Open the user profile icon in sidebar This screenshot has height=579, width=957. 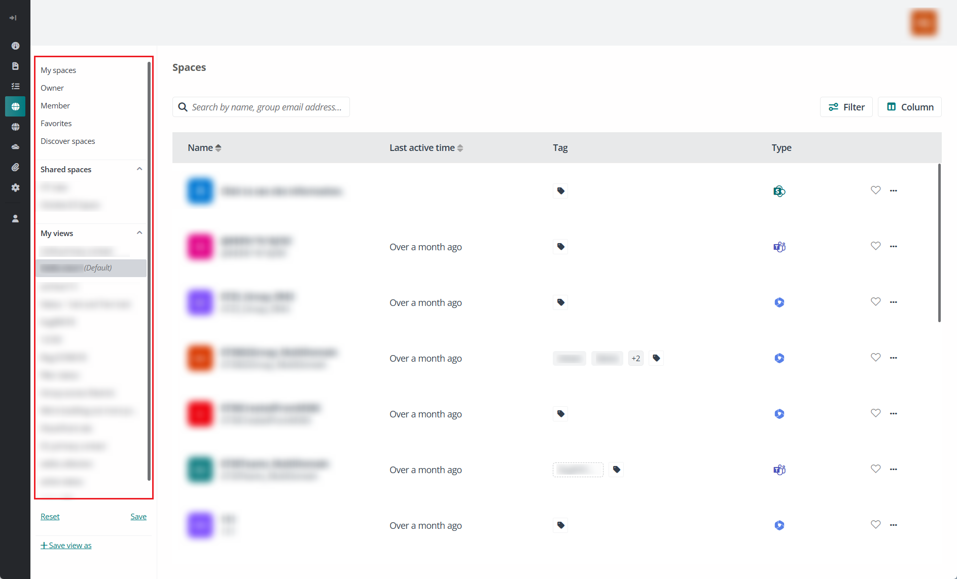point(15,219)
